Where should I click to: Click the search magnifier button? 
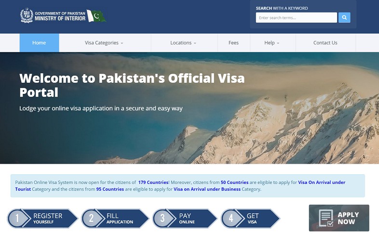[344, 18]
